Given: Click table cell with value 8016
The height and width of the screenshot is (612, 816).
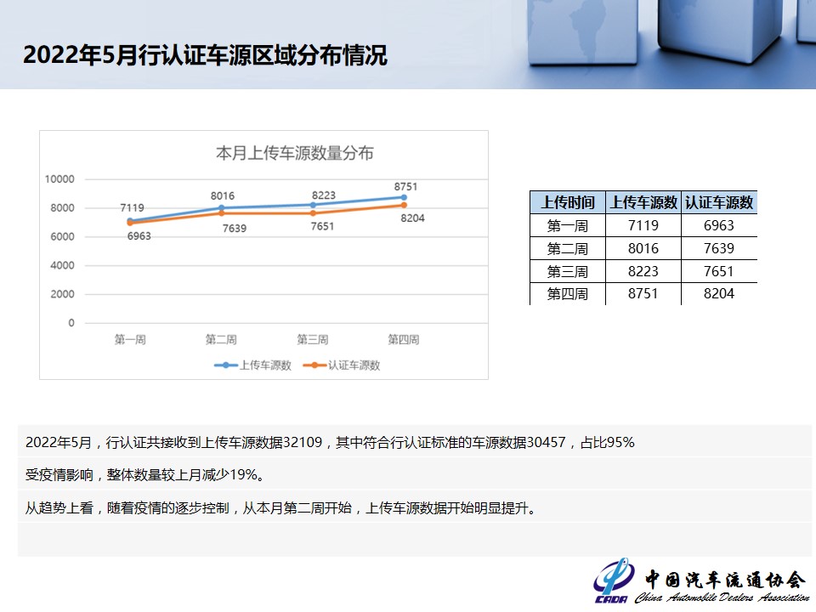Looking at the screenshot, I should coord(643,249).
